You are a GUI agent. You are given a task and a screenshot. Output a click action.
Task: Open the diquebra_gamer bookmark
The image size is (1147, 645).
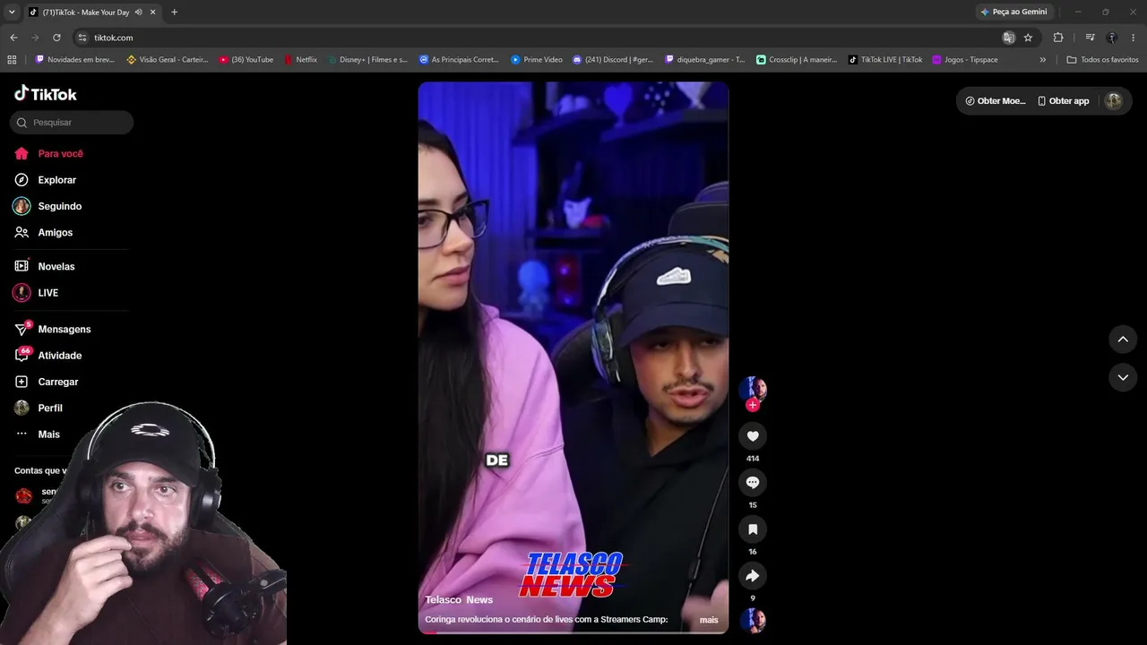[x=705, y=60]
